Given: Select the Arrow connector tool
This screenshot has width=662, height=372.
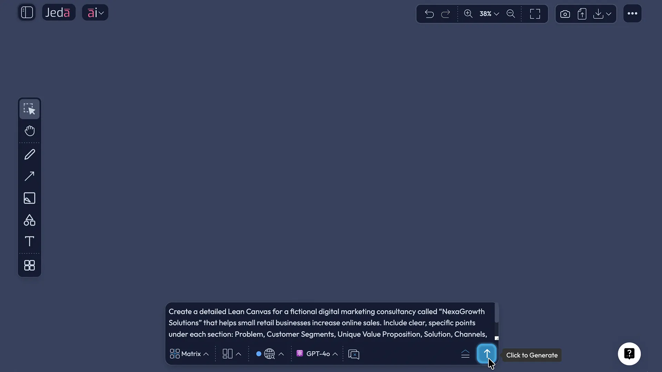Looking at the screenshot, I should click(x=30, y=176).
